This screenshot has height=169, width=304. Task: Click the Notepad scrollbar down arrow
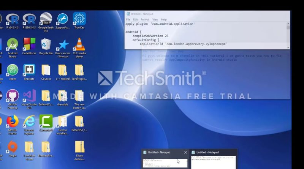coord(288,47)
